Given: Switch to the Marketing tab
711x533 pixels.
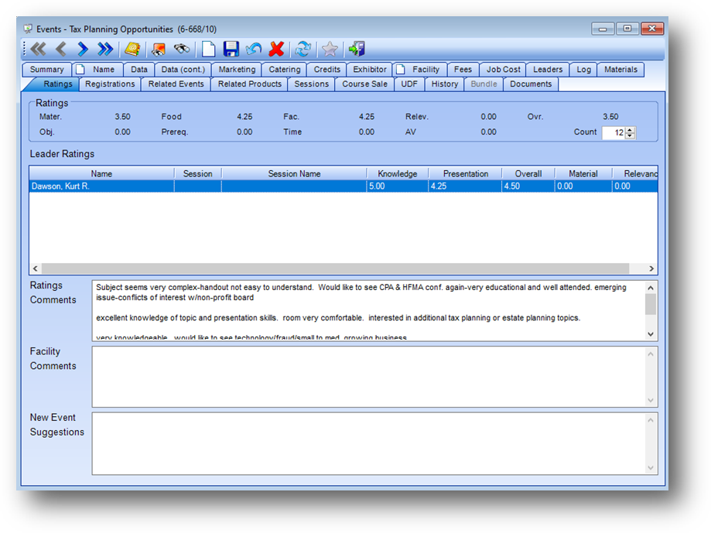Looking at the screenshot, I should (237, 70).
